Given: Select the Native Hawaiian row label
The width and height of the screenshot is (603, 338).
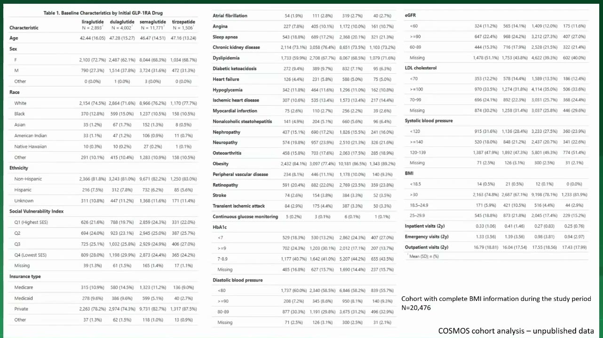Looking at the screenshot, I should point(31,146).
